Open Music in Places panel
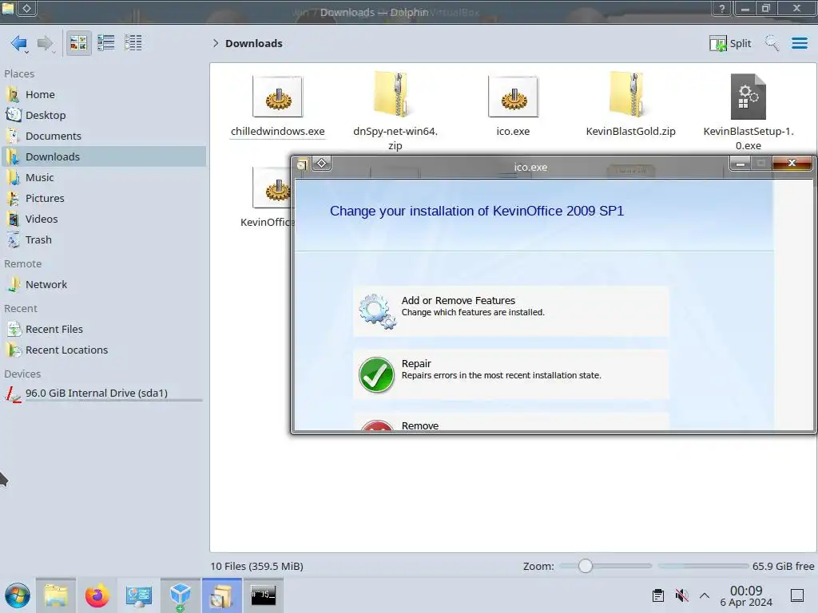The width and height of the screenshot is (818, 613). click(x=103, y=178)
